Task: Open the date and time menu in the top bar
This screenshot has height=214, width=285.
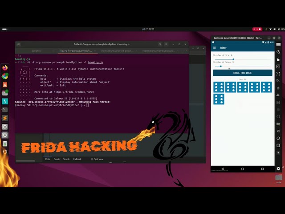Action: click(x=148, y=29)
